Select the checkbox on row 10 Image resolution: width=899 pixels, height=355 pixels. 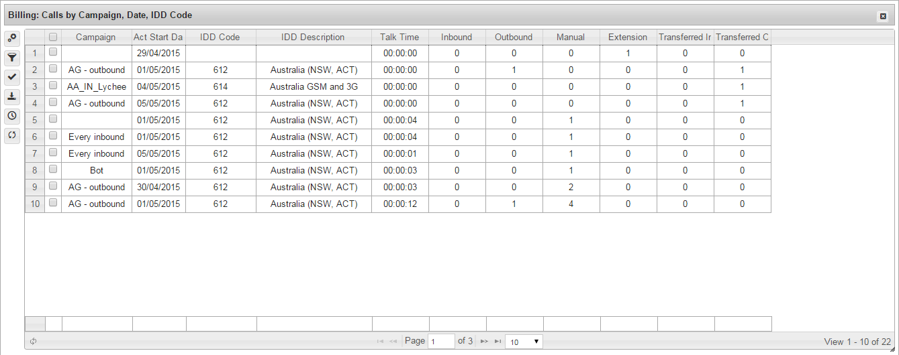pos(53,203)
